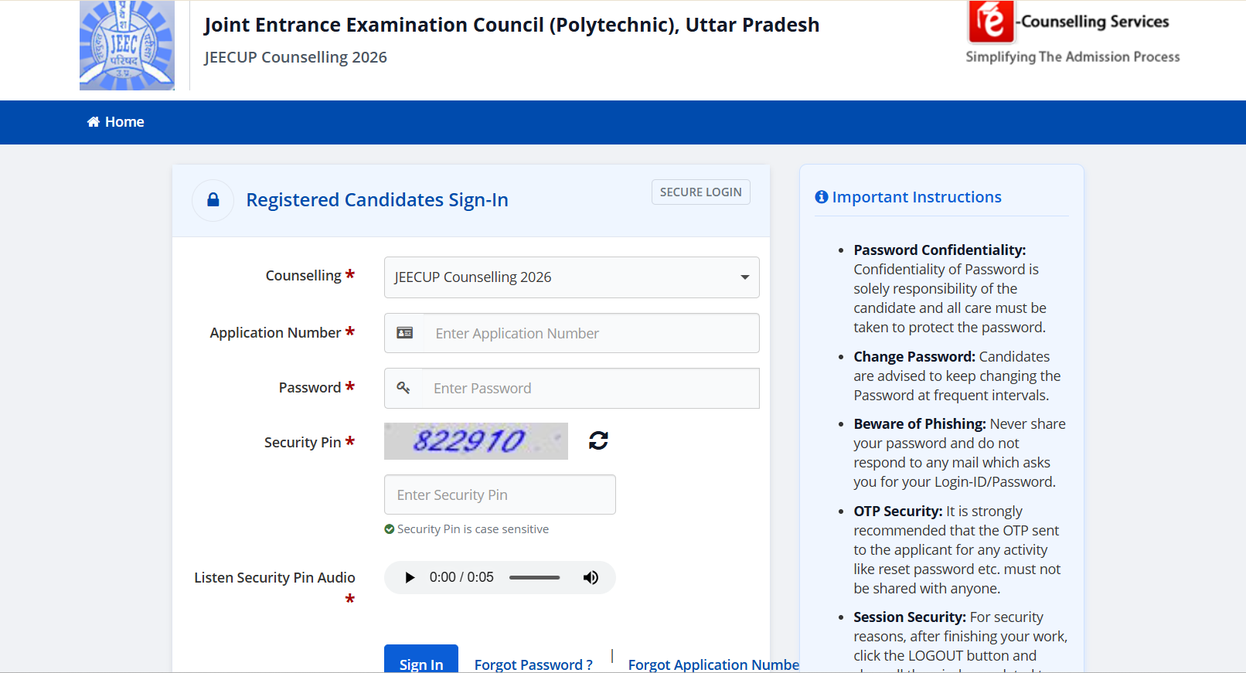
Task: Open the Home menu item
Action: [x=116, y=122]
